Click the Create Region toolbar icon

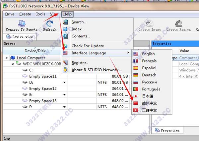pyautogui.click(x=178, y=23)
